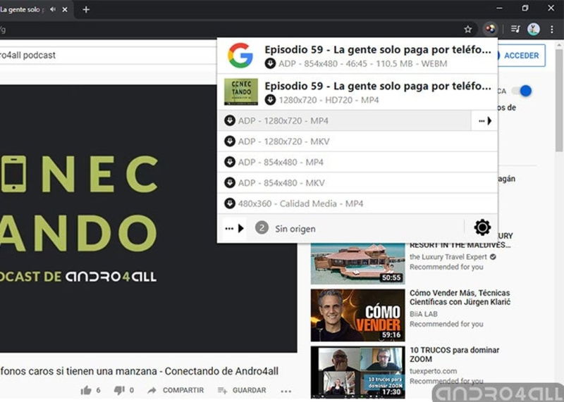The height and width of the screenshot is (402, 564).
Task: Click GUARDAR save button
Action: click(x=242, y=391)
